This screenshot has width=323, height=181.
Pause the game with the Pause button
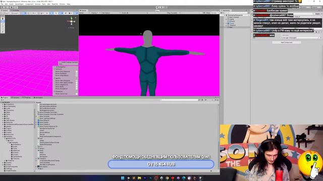click(x=161, y=7)
